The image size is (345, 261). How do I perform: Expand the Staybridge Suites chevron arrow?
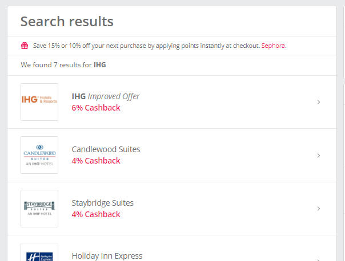[x=318, y=209]
